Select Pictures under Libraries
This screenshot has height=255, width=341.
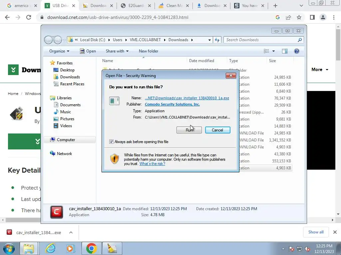click(x=67, y=119)
